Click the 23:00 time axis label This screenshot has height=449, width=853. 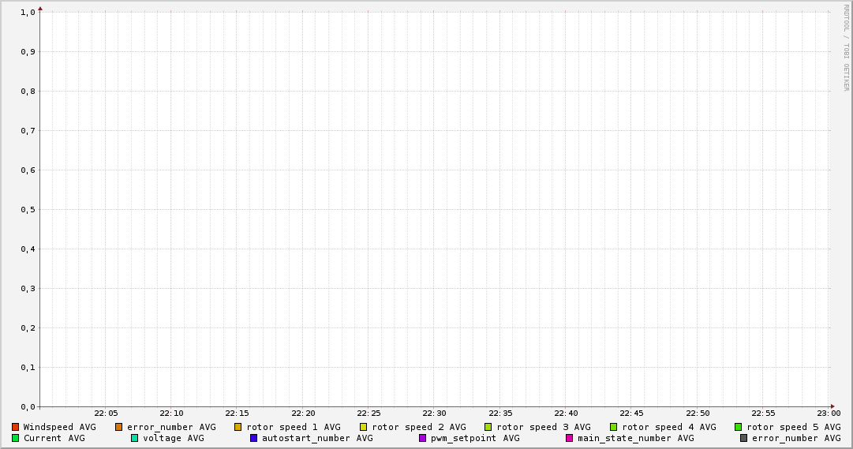829,413
